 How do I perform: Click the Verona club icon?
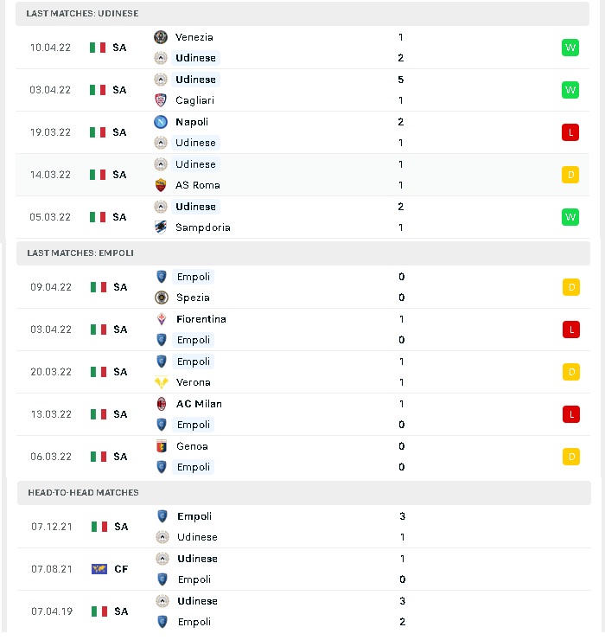click(162, 382)
